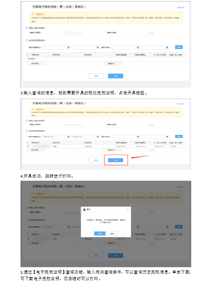Tick select-all header checkbox in empty first table
Screen dimensions: 215x284
(x=27, y=54)
